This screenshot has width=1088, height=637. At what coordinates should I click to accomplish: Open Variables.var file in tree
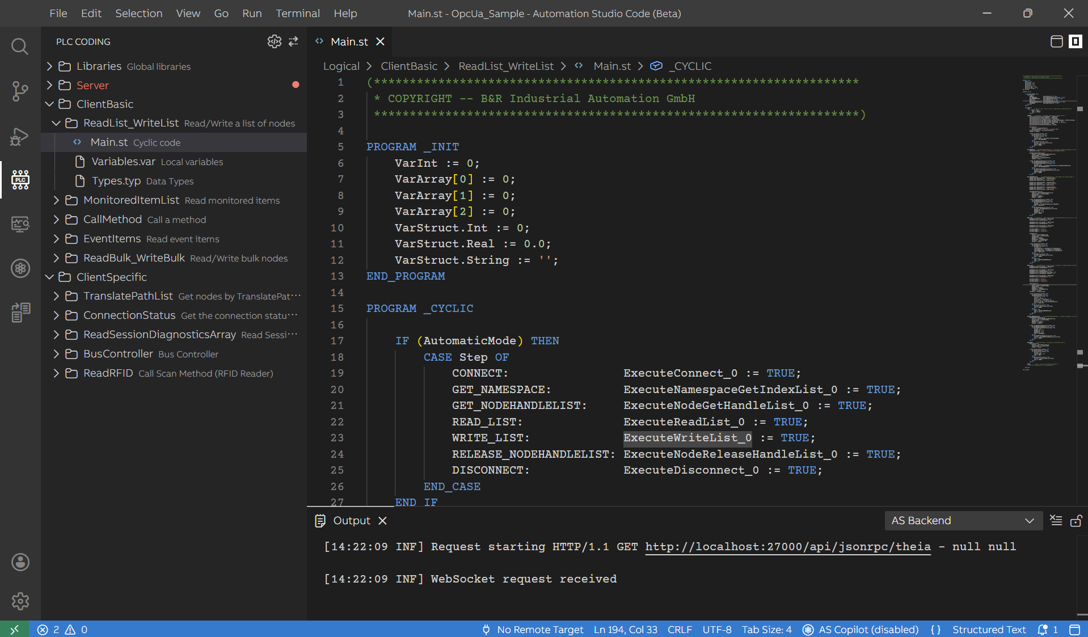click(174, 162)
